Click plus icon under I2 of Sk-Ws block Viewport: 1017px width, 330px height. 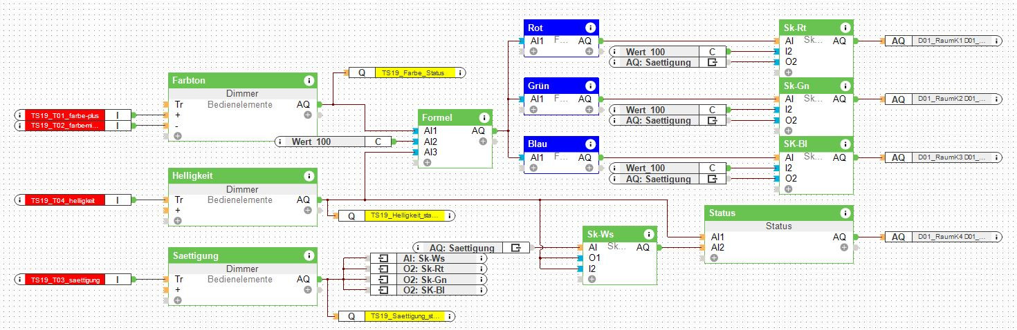pos(592,279)
